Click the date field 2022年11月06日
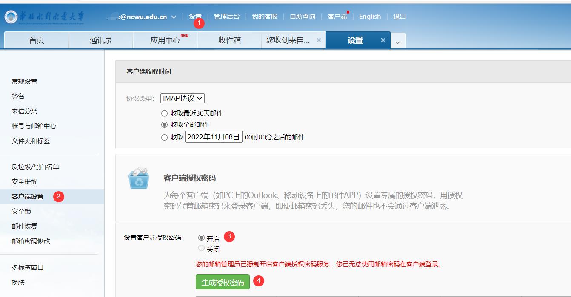Viewport: 571px width, 297px height. [x=214, y=137]
